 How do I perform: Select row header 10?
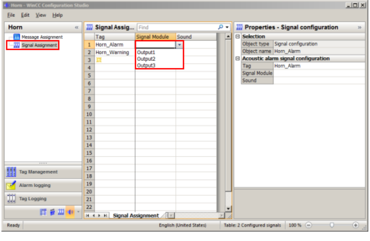click(x=89, y=114)
